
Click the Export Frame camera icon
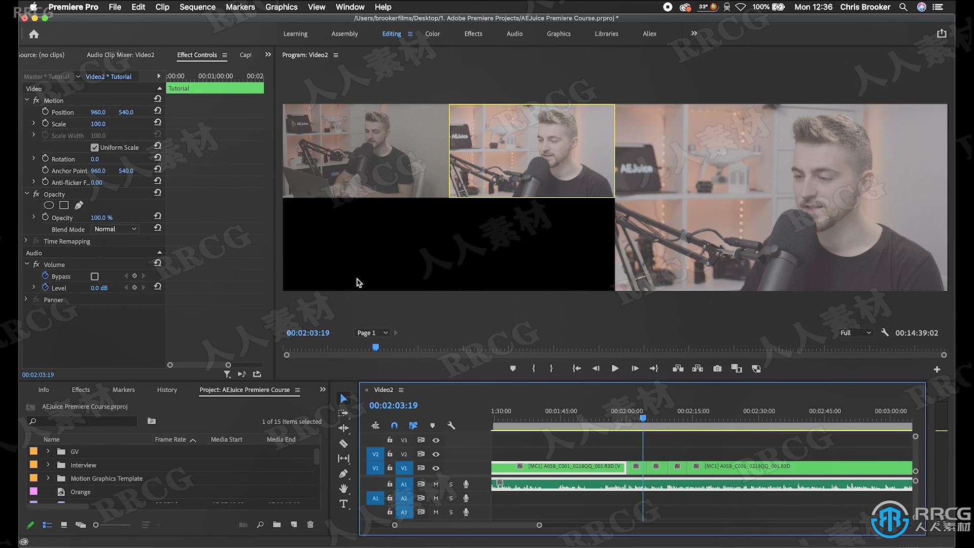pyautogui.click(x=717, y=369)
